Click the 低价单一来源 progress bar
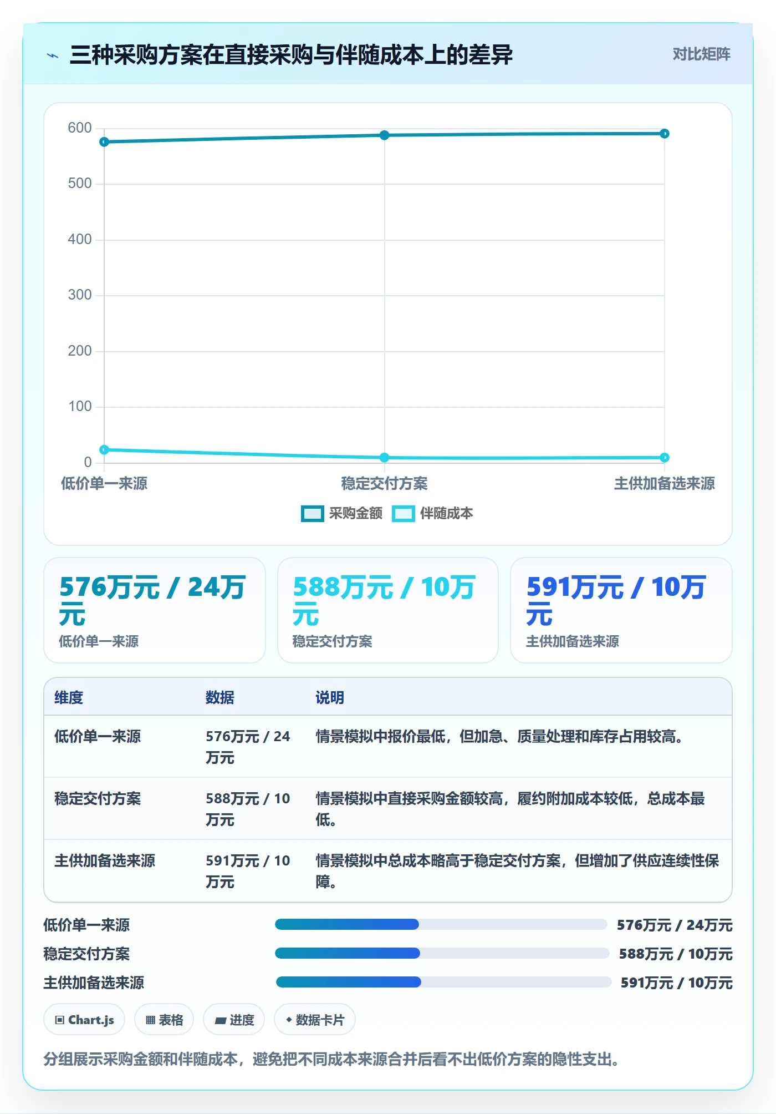Screen dimensions: 776x1114 (x=441, y=924)
